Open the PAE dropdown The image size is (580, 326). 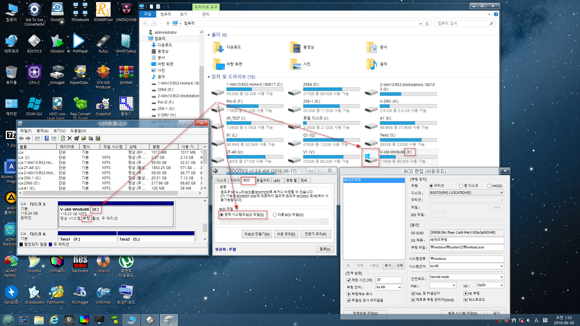pos(443,285)
